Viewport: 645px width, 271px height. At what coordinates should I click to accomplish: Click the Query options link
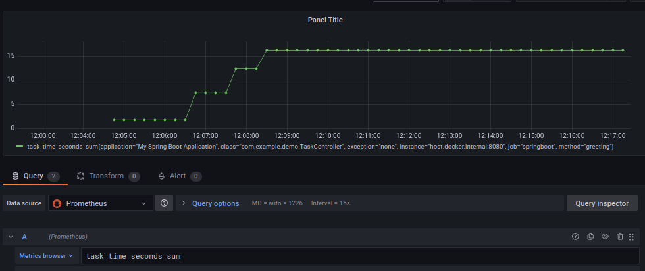(216, 203)
